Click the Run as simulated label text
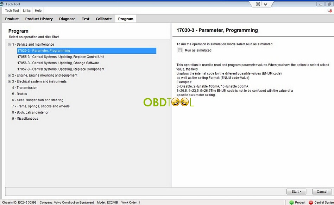The width and height of the screenshot is (334, 205). [x=198, y=50]
